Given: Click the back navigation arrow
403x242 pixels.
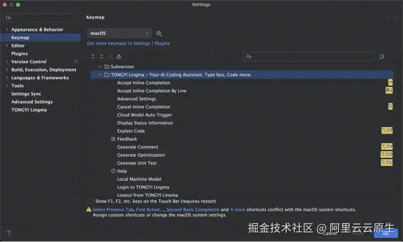Looking at the screenshot, I should coord(387,18).
